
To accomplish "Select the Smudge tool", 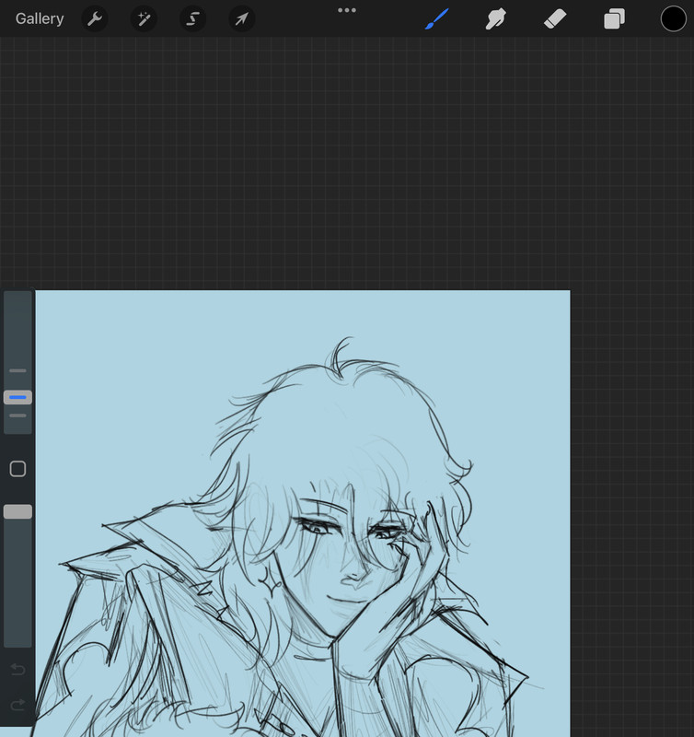I will (495, 19).
